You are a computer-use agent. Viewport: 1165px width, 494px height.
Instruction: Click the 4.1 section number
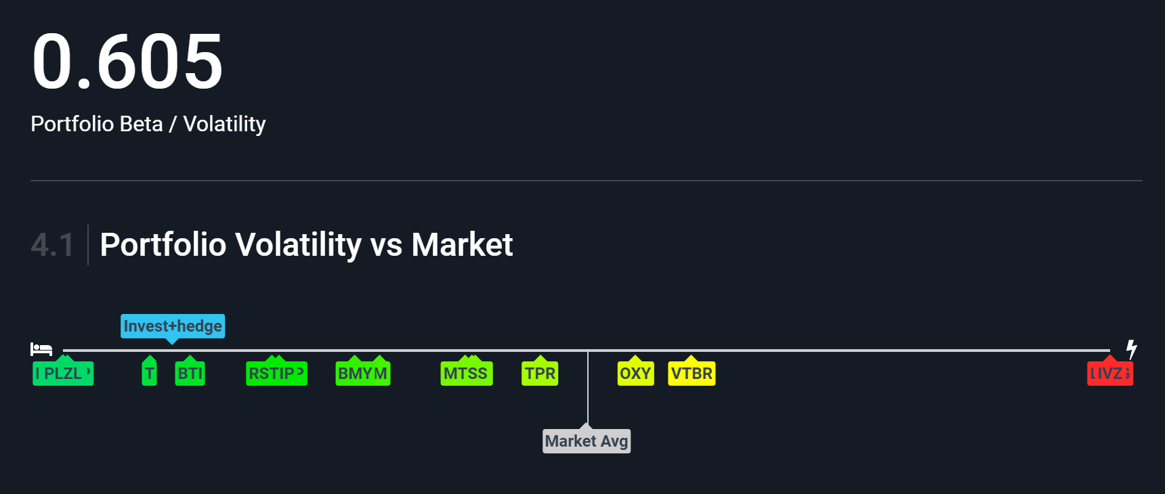coord(52,245)
